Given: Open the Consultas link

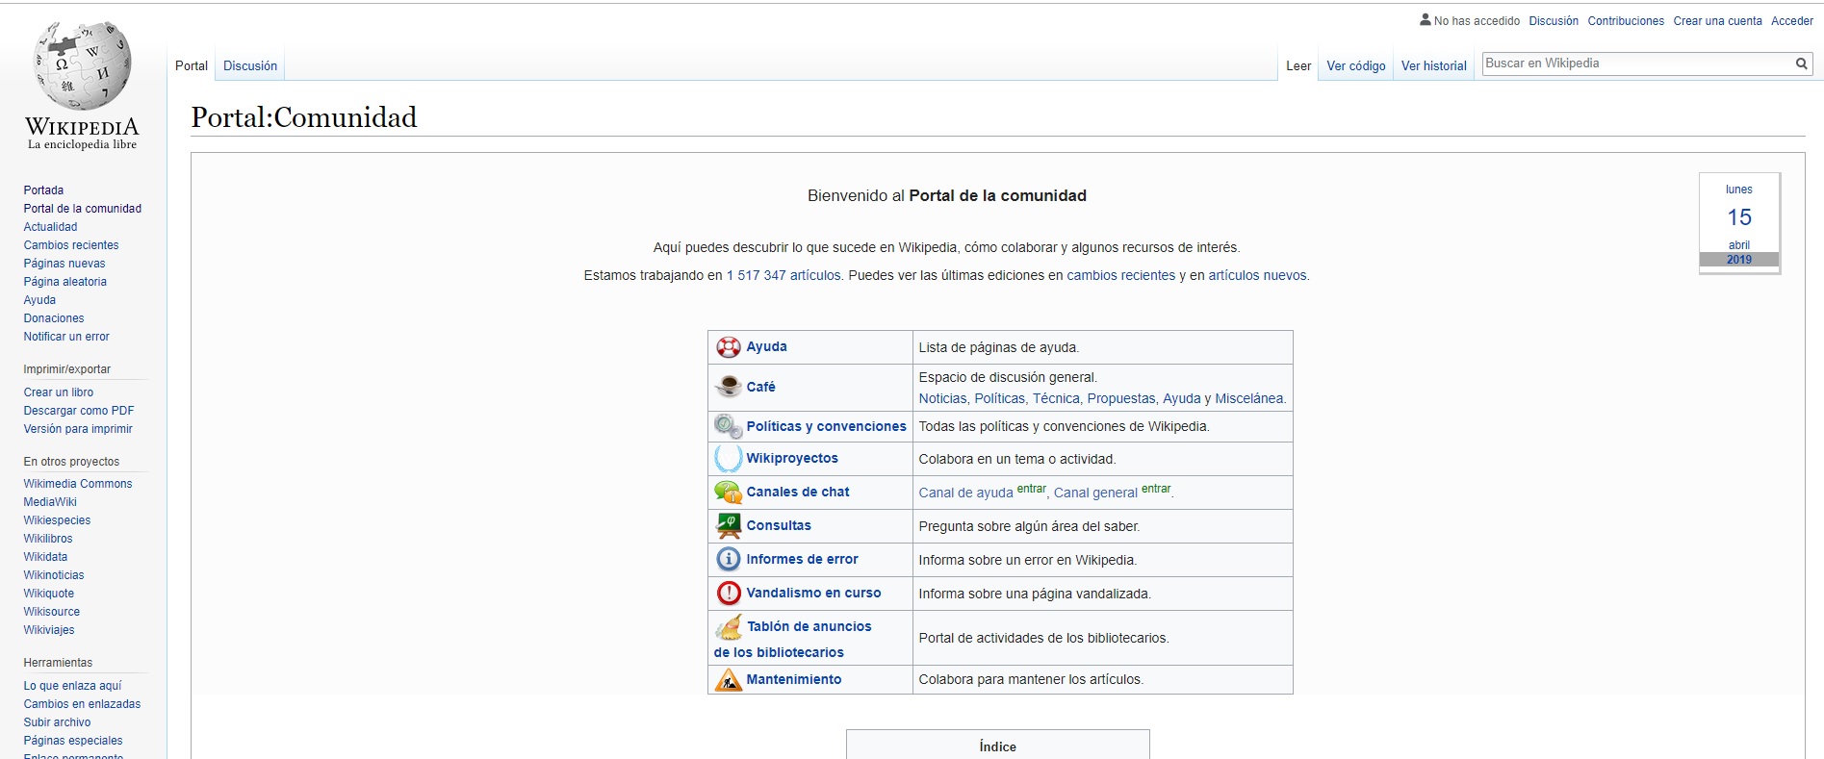Looking at the screenshot, I should (779, 525).
